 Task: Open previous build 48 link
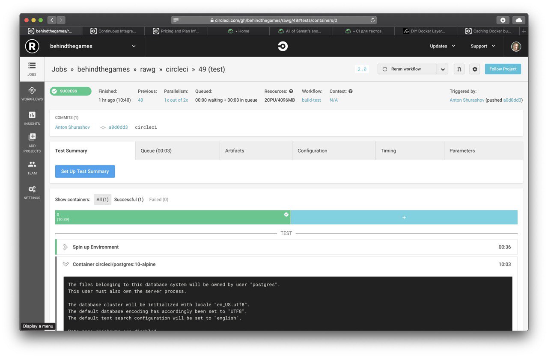pos(140,100)
